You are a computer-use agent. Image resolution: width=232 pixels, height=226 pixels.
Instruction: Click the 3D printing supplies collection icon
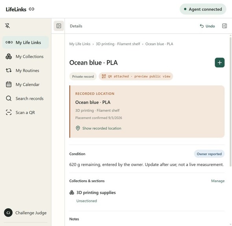click(72, 192)
